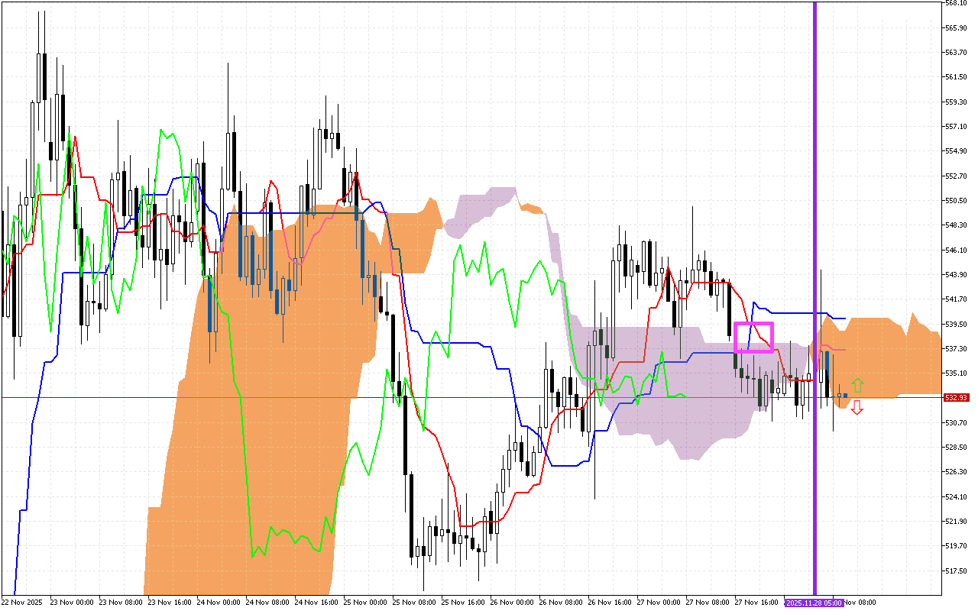
Task: Click the red down arrow marker
Action: pos(857,408)
